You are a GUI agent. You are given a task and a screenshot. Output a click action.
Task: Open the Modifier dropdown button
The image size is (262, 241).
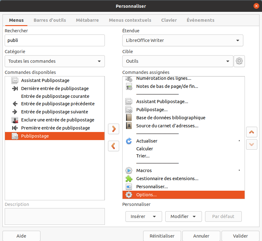coord(183,216)
